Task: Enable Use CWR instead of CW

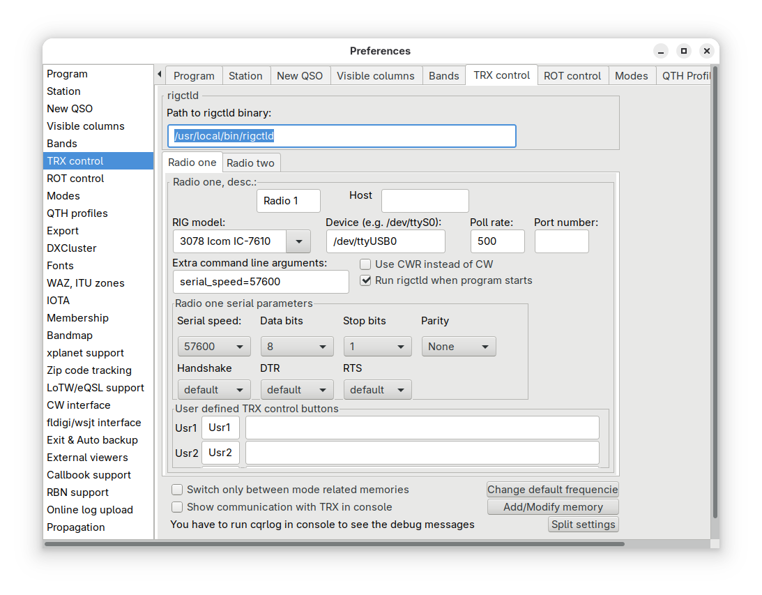Action: (x=365, y=264)
